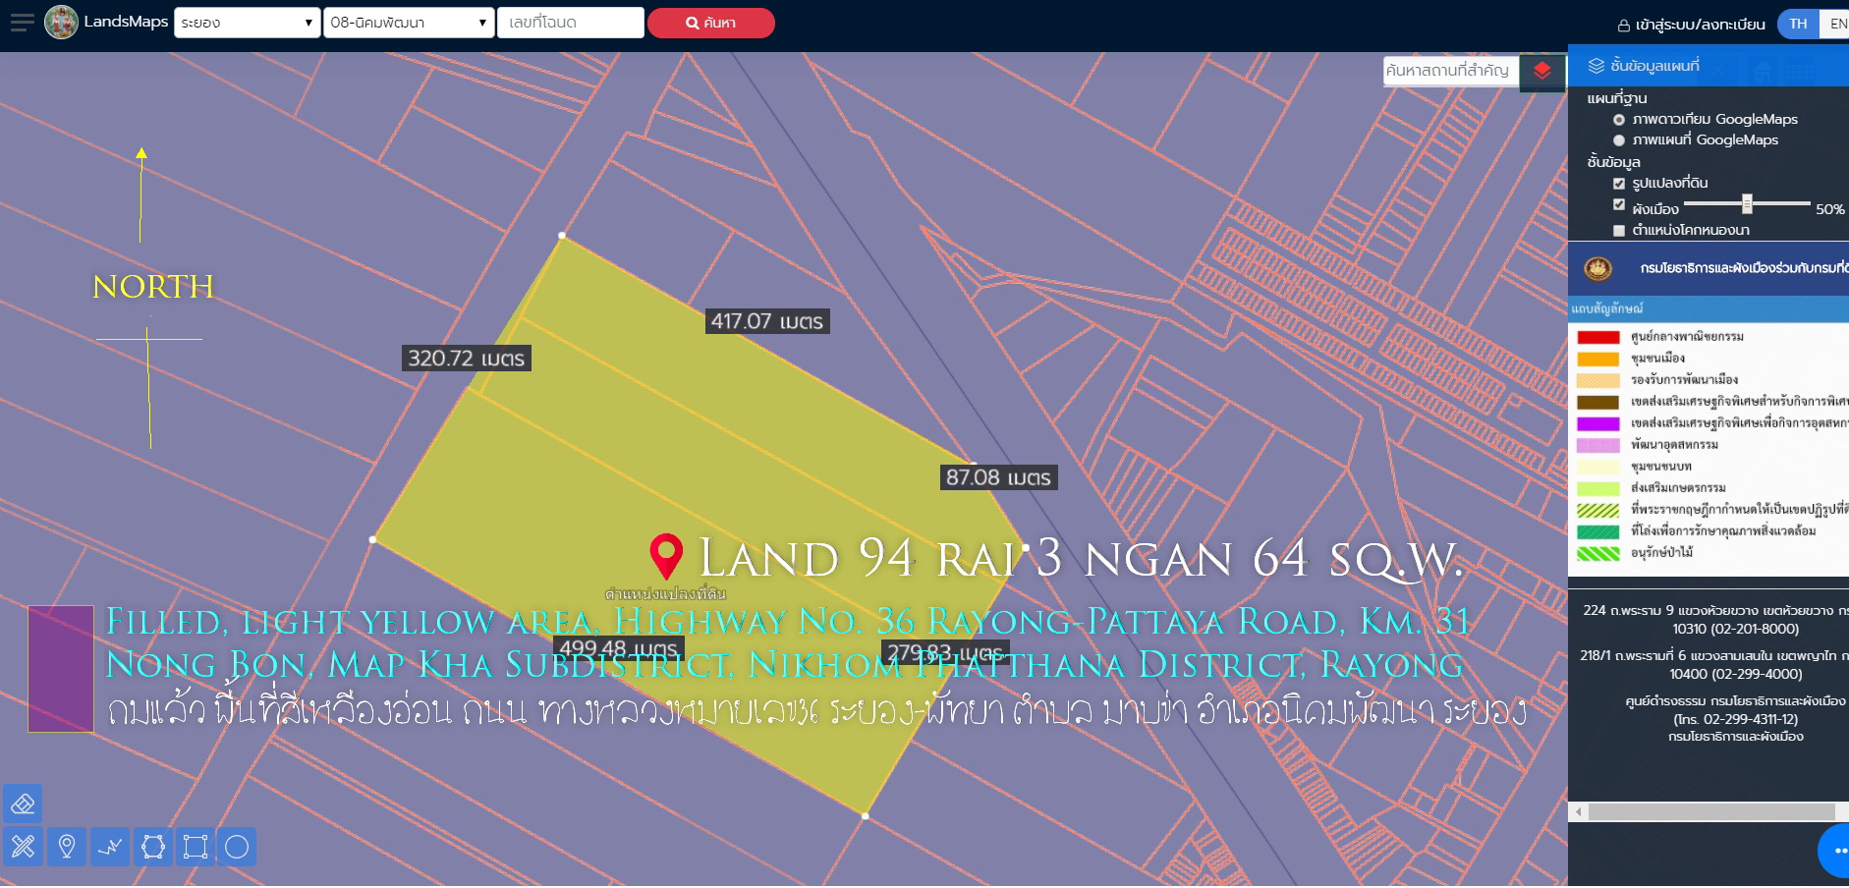Enable the ภาพแผนที่ GoogleMaps base map
Image resolution: width=1849 pixels, height=888 pixels.
[x=1619, y=140]
